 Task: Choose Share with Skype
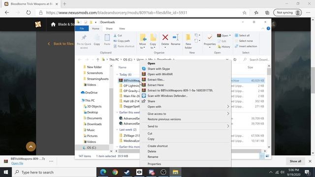(186, 69)
